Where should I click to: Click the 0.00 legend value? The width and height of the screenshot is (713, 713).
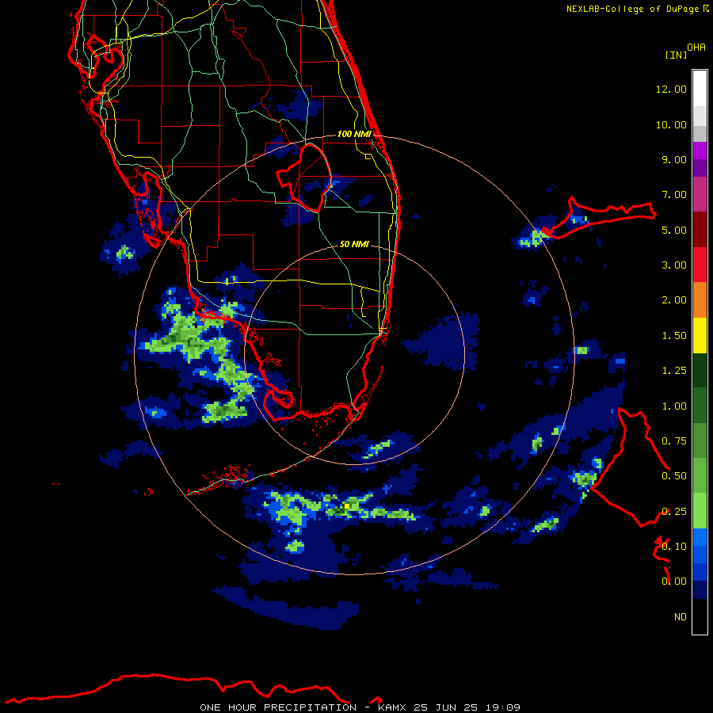point(674,581)
